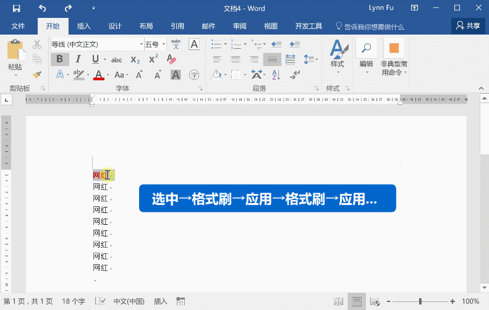Toggle Underline formatting
This screenshot has height=310, width=489.
coord(95,59)
